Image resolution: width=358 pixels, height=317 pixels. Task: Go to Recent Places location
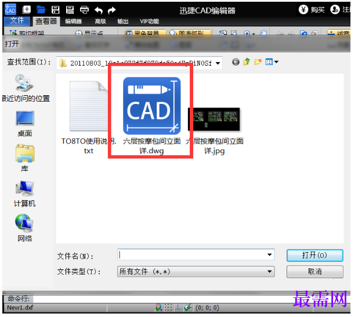[26, 88]
